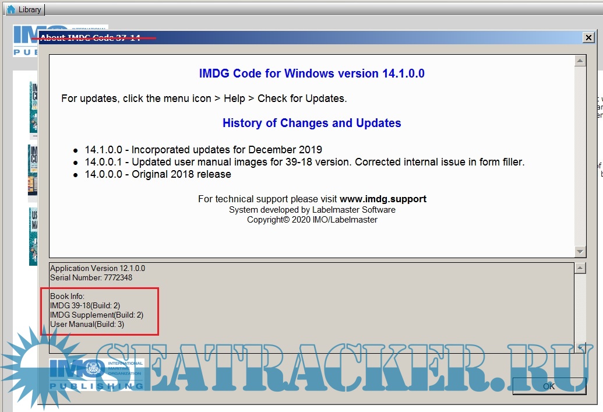Click the Serial Number line in info pane
This screenshot has height=412, width=603.
pos(91,277)
